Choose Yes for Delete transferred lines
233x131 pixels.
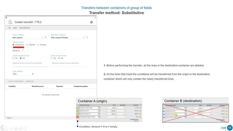[x=52, y=58]
